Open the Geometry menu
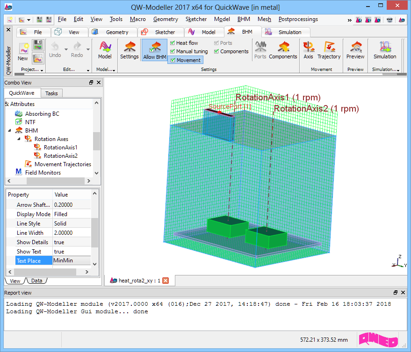Viewport: 411px width, 352px height. (x=165, y=19)
